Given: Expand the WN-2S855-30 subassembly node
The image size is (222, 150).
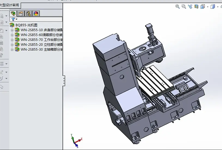Looking at the screenshot, I should (12, 49).
